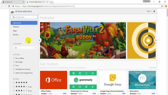The width and height of the screenshot is (168, 95).
Task: Open Chrome menu orange icon
Action: pyautogui.click(x=166, y=6)
